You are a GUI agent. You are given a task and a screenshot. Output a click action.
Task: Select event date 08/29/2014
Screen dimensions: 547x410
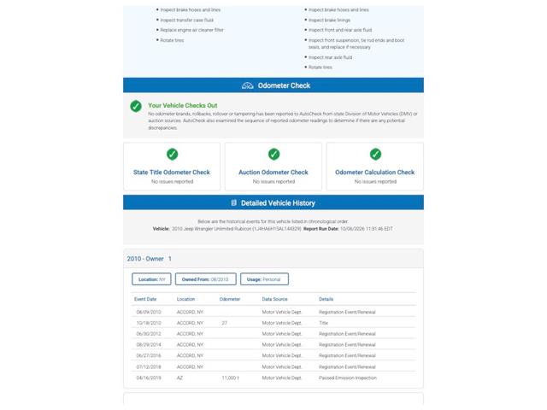pyautogui.click(x=149, y=344)
